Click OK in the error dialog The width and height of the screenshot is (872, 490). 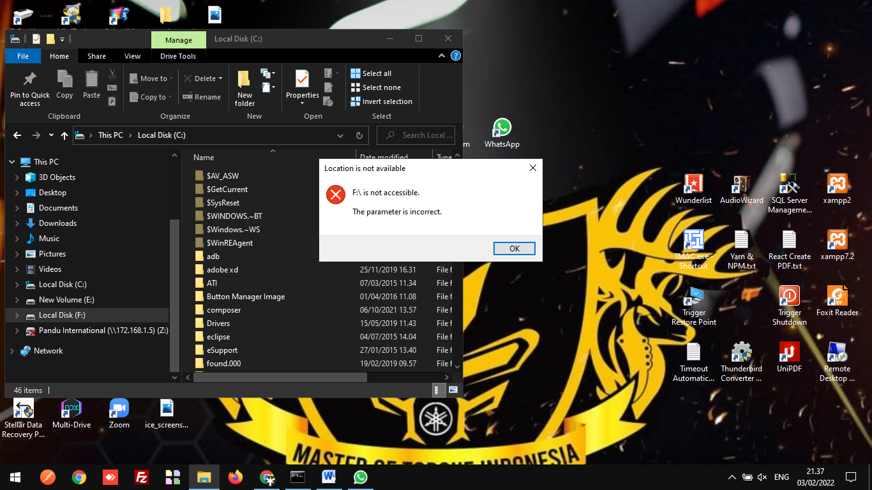point(515,249)
